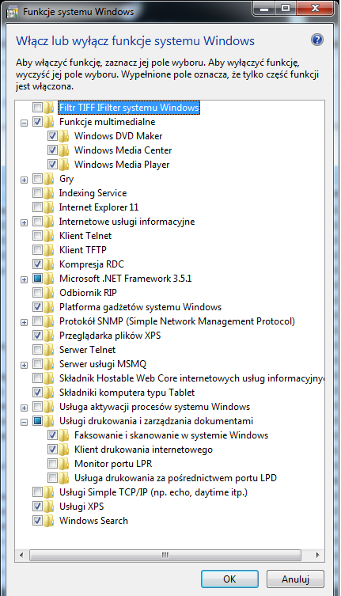341x596 pixels.
Task: Uncheck Kompresja RDC checkbox
Action: pos(37,264)
